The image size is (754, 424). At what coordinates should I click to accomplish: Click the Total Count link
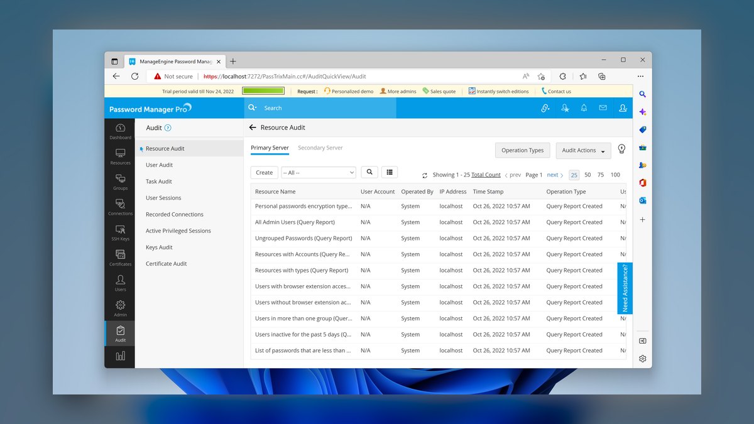click(x=486, y=175)
